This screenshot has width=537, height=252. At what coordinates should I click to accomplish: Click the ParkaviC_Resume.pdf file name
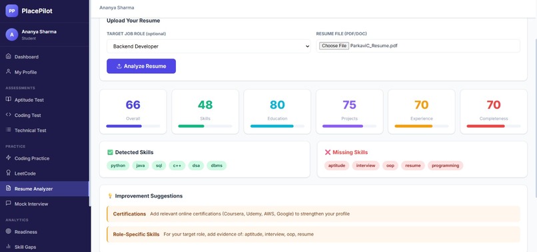(x=374, y=46)
